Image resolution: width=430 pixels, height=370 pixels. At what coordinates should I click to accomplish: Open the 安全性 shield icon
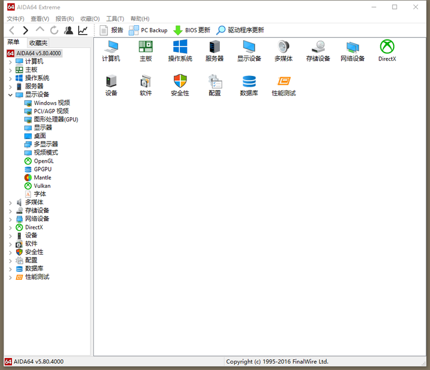click(x=180, y=82)
